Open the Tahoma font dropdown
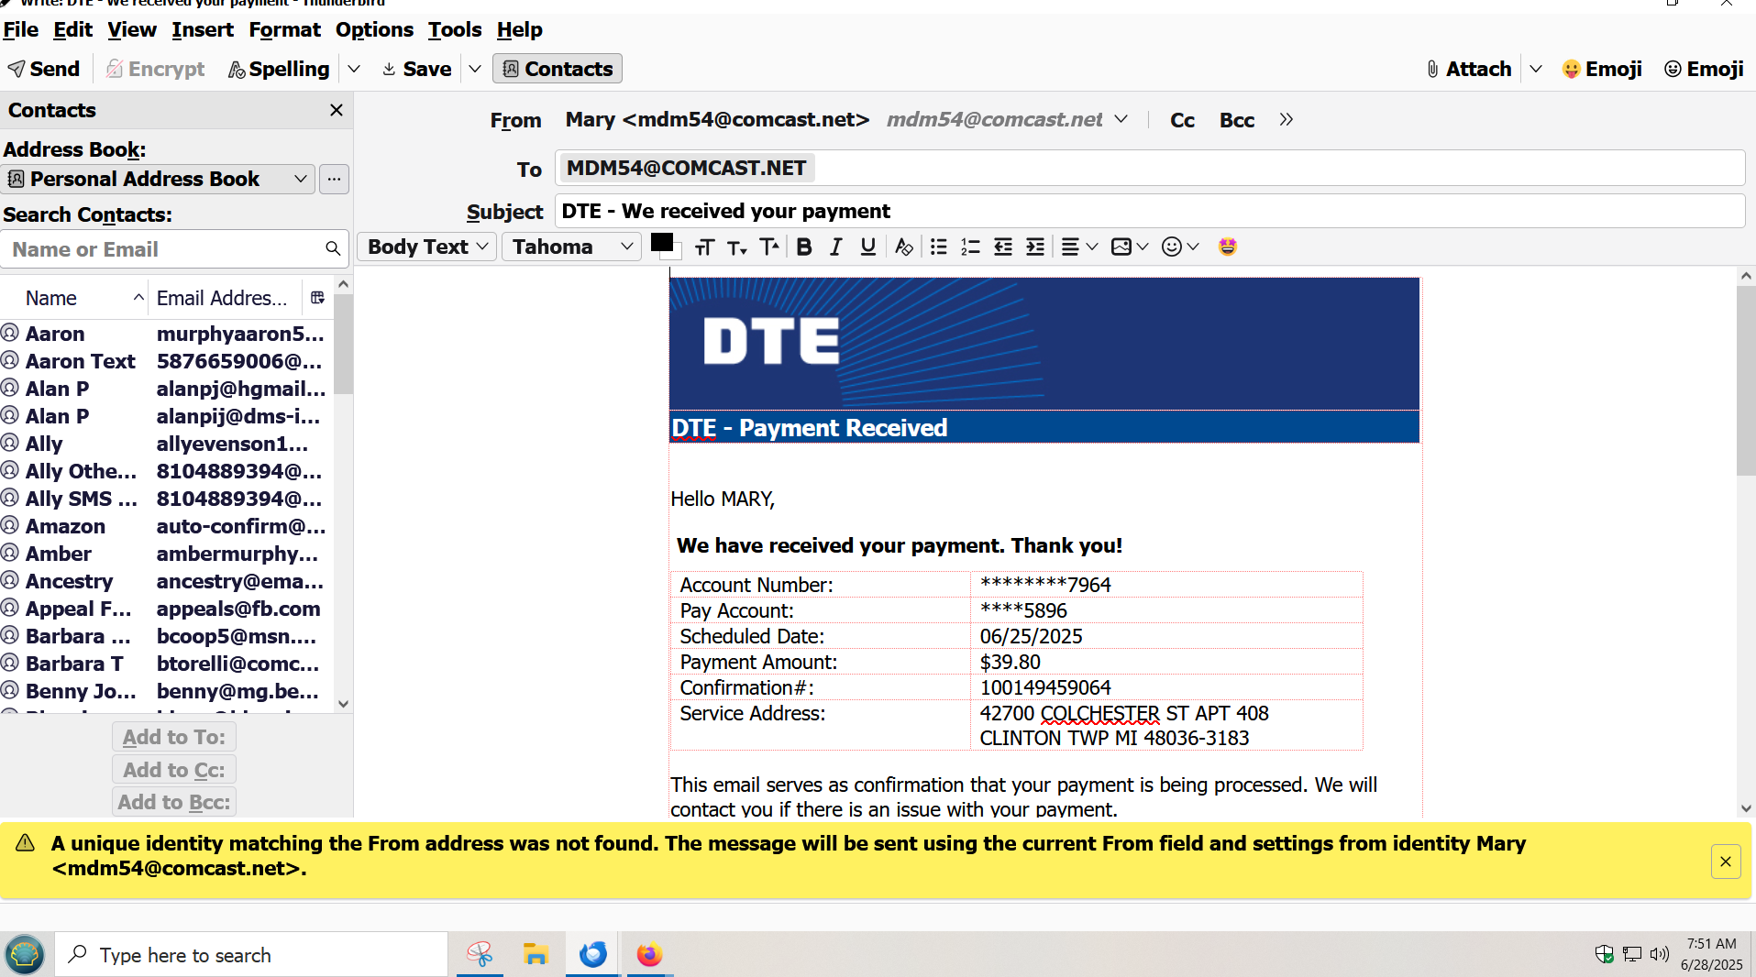 click(x=572, y=247)
